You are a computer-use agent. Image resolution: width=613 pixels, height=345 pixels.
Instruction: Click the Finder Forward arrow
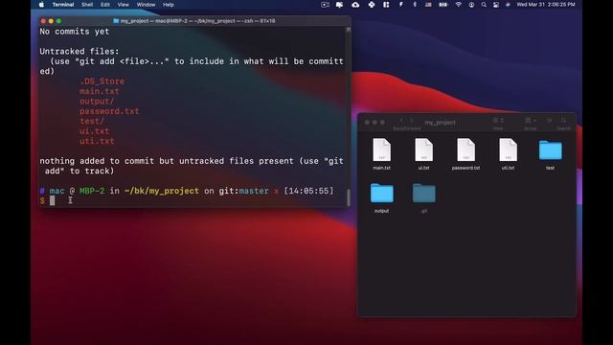[412, 121]
